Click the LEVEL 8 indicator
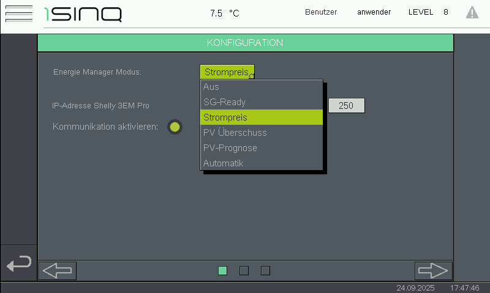Screen dimensions: 490x293 pos(428,12)
